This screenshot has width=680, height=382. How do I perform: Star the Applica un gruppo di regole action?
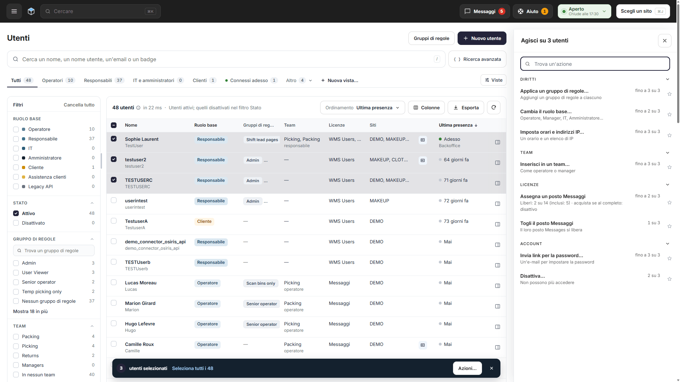click(669, 94)
